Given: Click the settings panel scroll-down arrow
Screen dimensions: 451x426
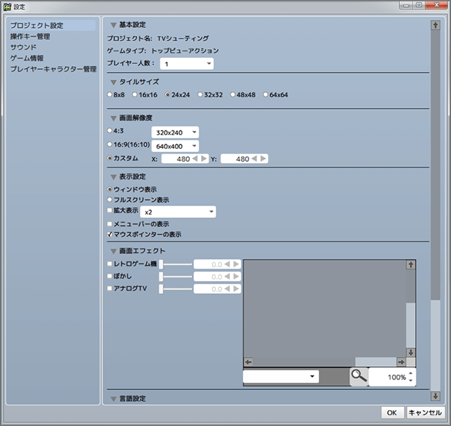Looking at the screenshot, I should point(435,396).
